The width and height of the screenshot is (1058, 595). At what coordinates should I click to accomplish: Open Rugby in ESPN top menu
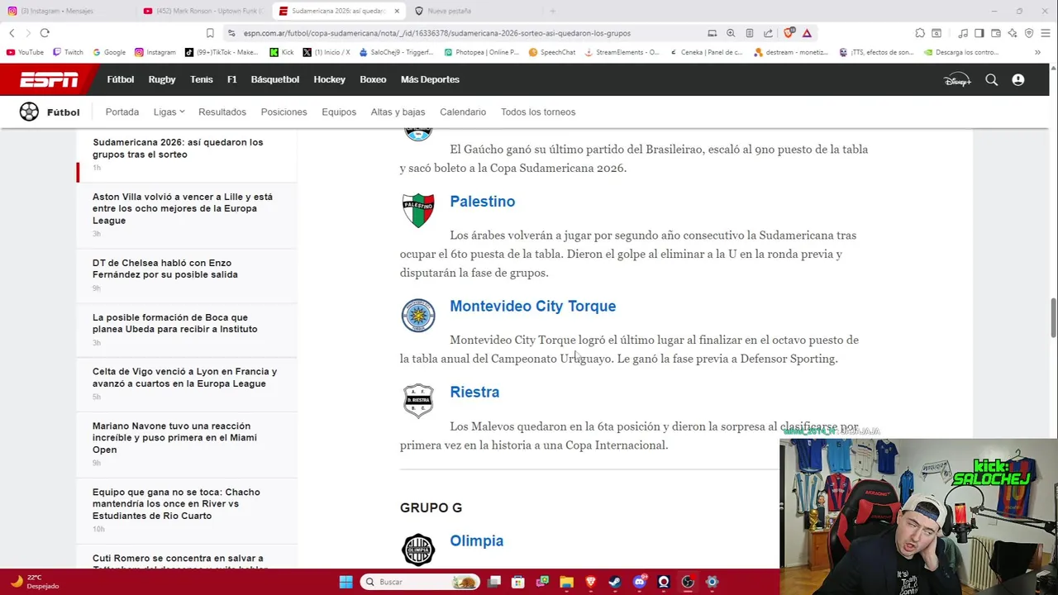[x=162, y=79]
